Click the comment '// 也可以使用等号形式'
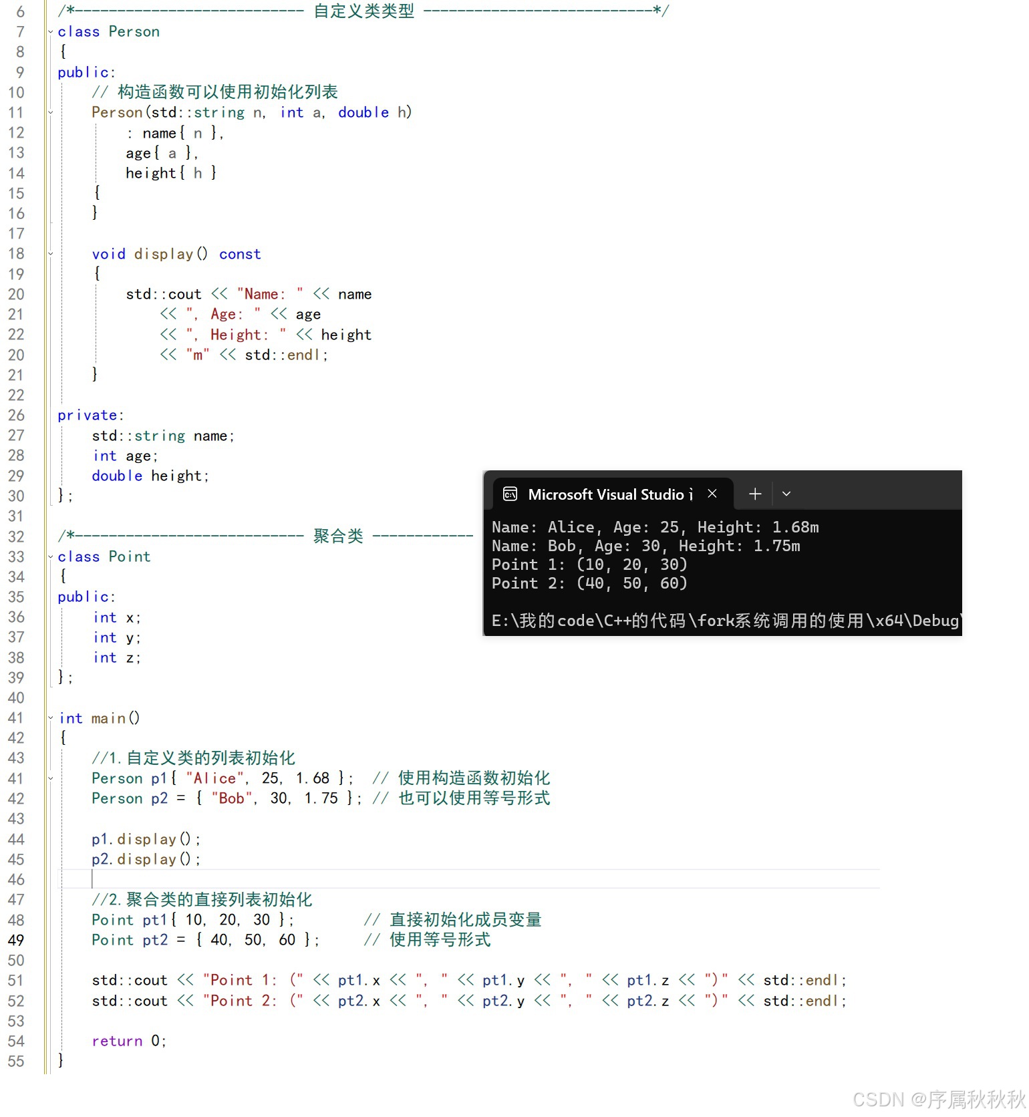Image resolution: width=1029 pixels, height=1117 pixels. pos(462,798)
